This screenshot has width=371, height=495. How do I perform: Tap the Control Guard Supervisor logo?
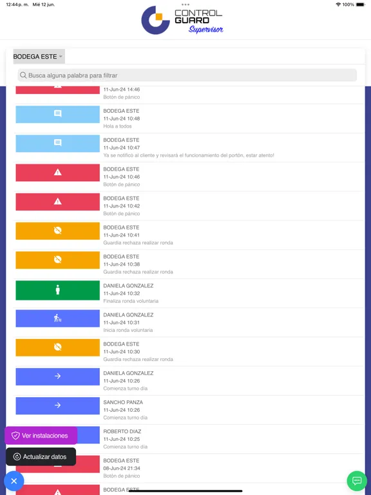click(x=182, y=21)
